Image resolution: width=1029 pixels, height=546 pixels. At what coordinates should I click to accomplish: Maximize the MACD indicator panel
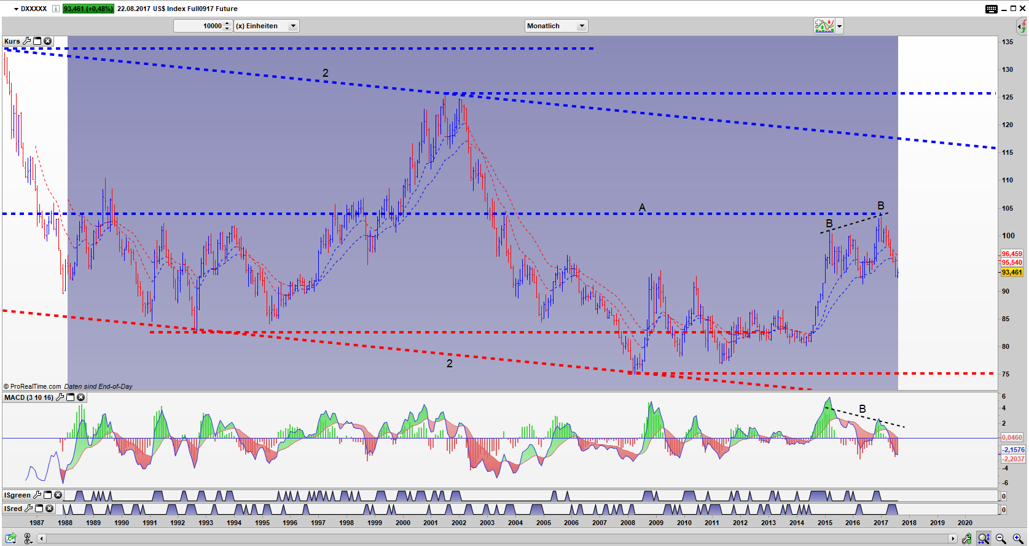(x=70, y=397)
